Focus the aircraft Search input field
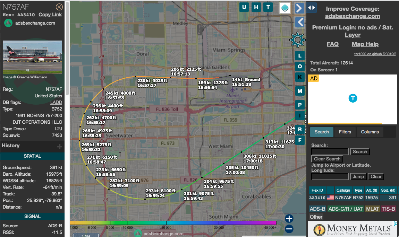 pos(330,152)
